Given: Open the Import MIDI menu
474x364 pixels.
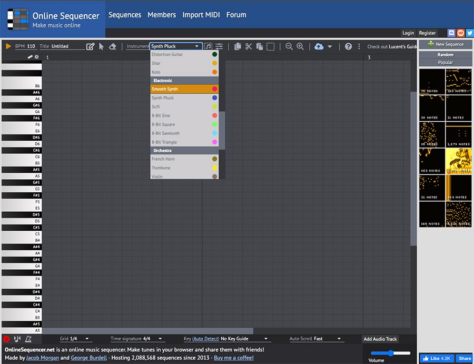Looking at the screenshot, I should point(201,15).
